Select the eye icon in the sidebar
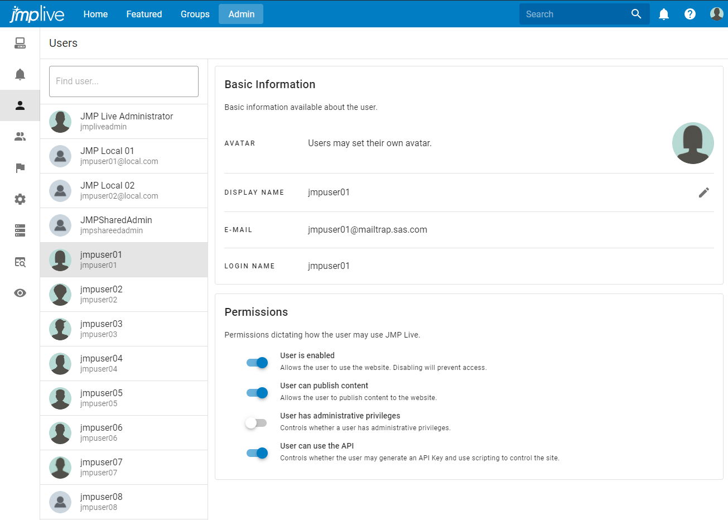Image resolution: width=728 pixels, height=520 pixels. pyautogui.click(x=20, y=292)
